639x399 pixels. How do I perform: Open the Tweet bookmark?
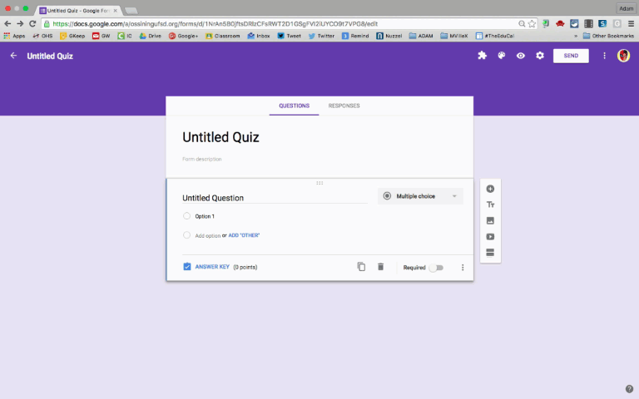[289, 36]
